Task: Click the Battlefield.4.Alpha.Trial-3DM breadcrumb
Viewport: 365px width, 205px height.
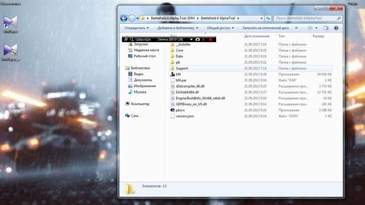Action: click(x=172, y=18)
